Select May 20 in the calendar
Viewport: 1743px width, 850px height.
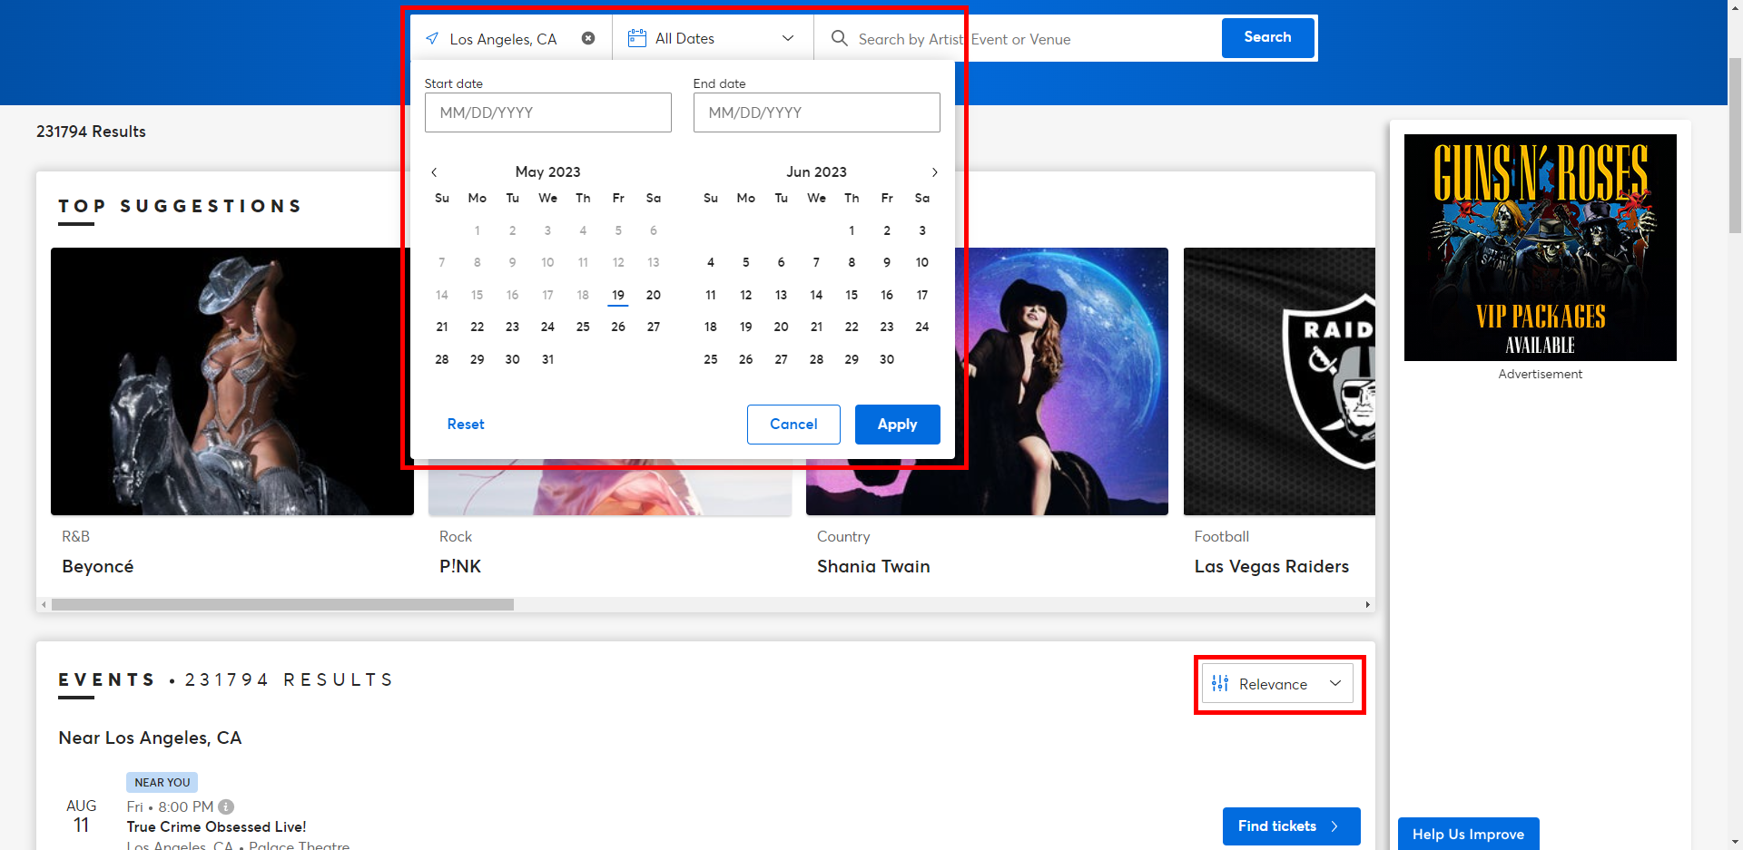tap(654, 295)
